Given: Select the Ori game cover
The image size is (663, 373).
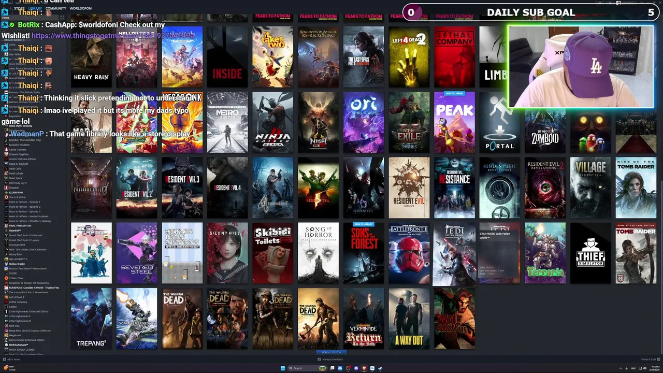Looking at the screenshot, I should [364, 122].
